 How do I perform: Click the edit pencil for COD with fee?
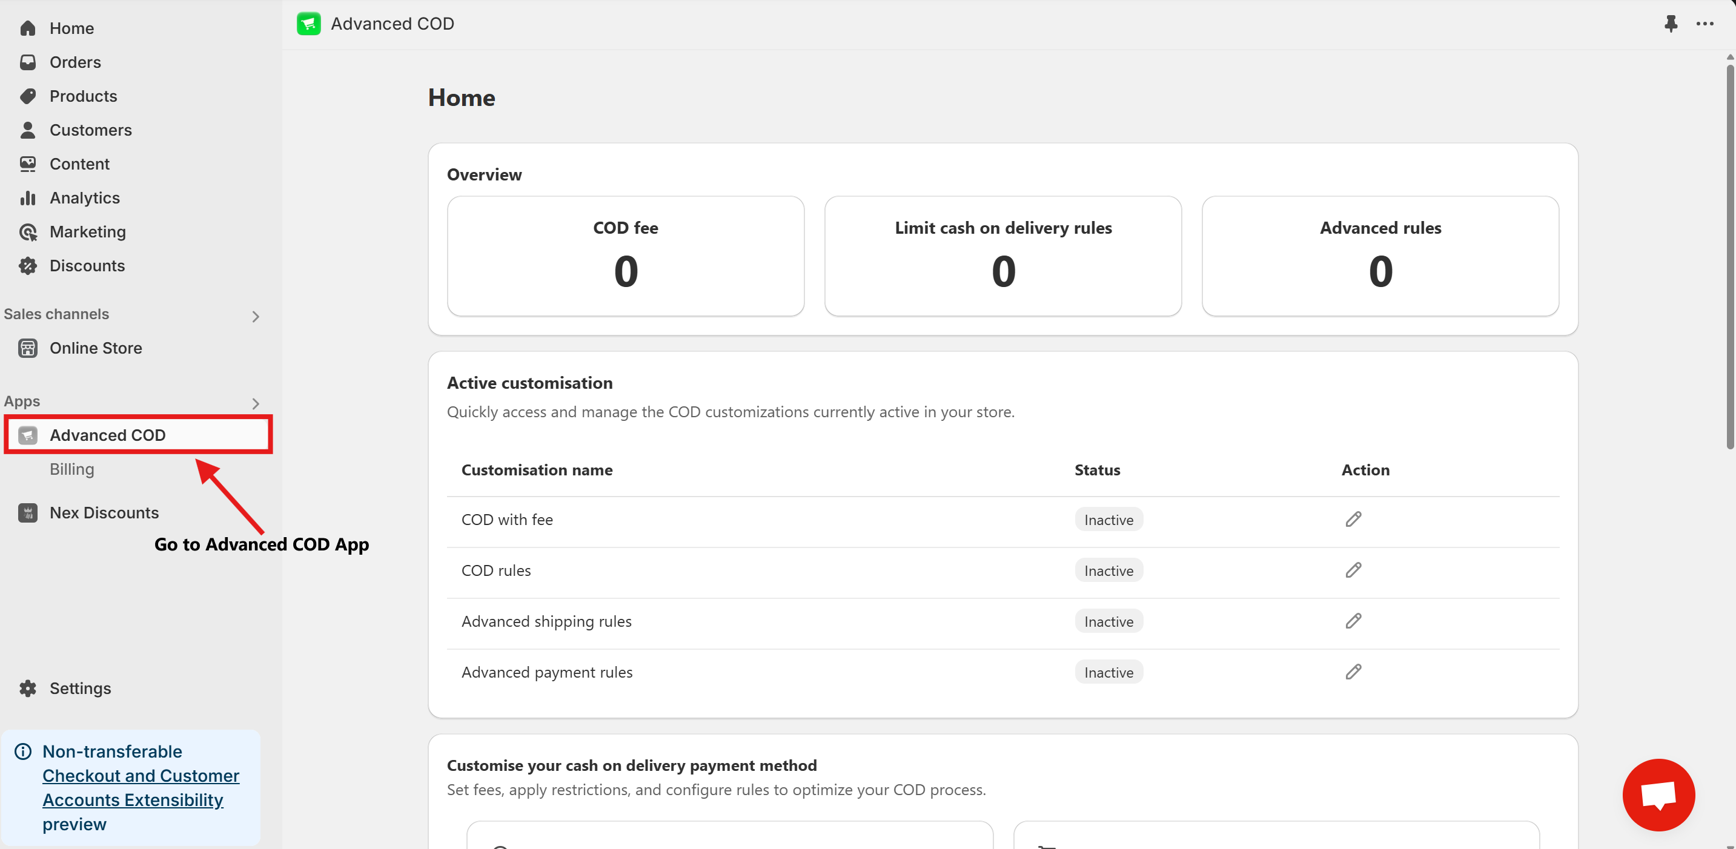pos(1353,520)
